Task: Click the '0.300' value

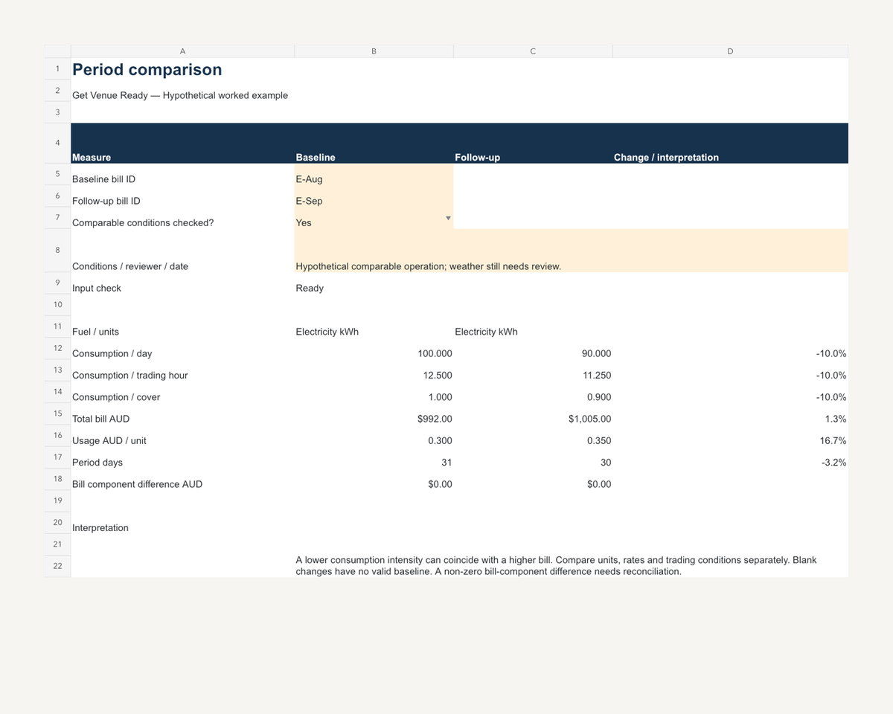Action: pyautogui.click(x=440, y=440)
